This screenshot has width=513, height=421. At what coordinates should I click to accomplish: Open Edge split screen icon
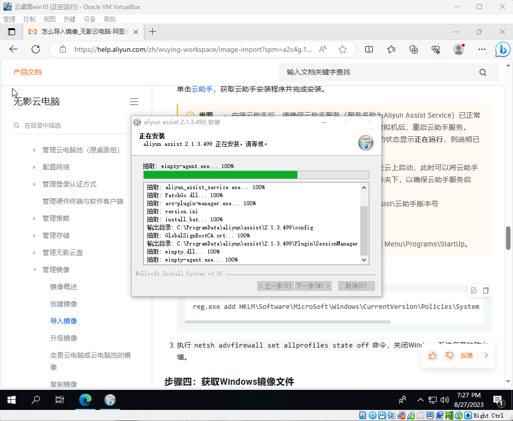369,49
